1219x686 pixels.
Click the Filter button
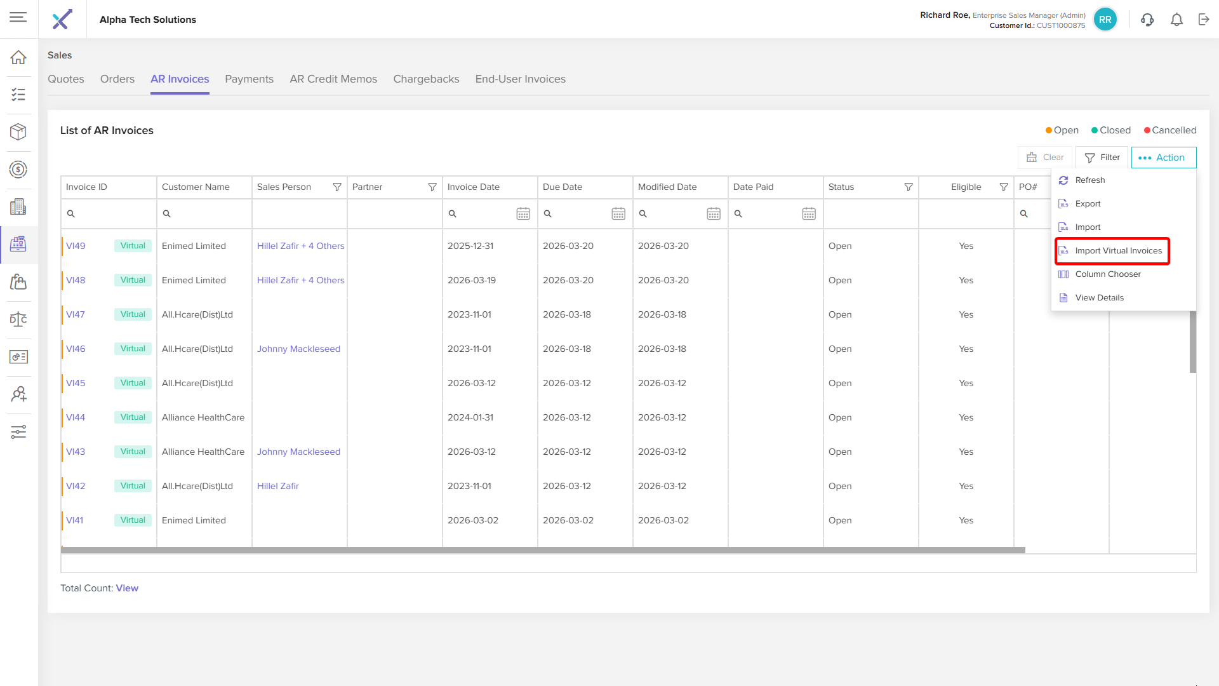click(x=1102, y=158)
